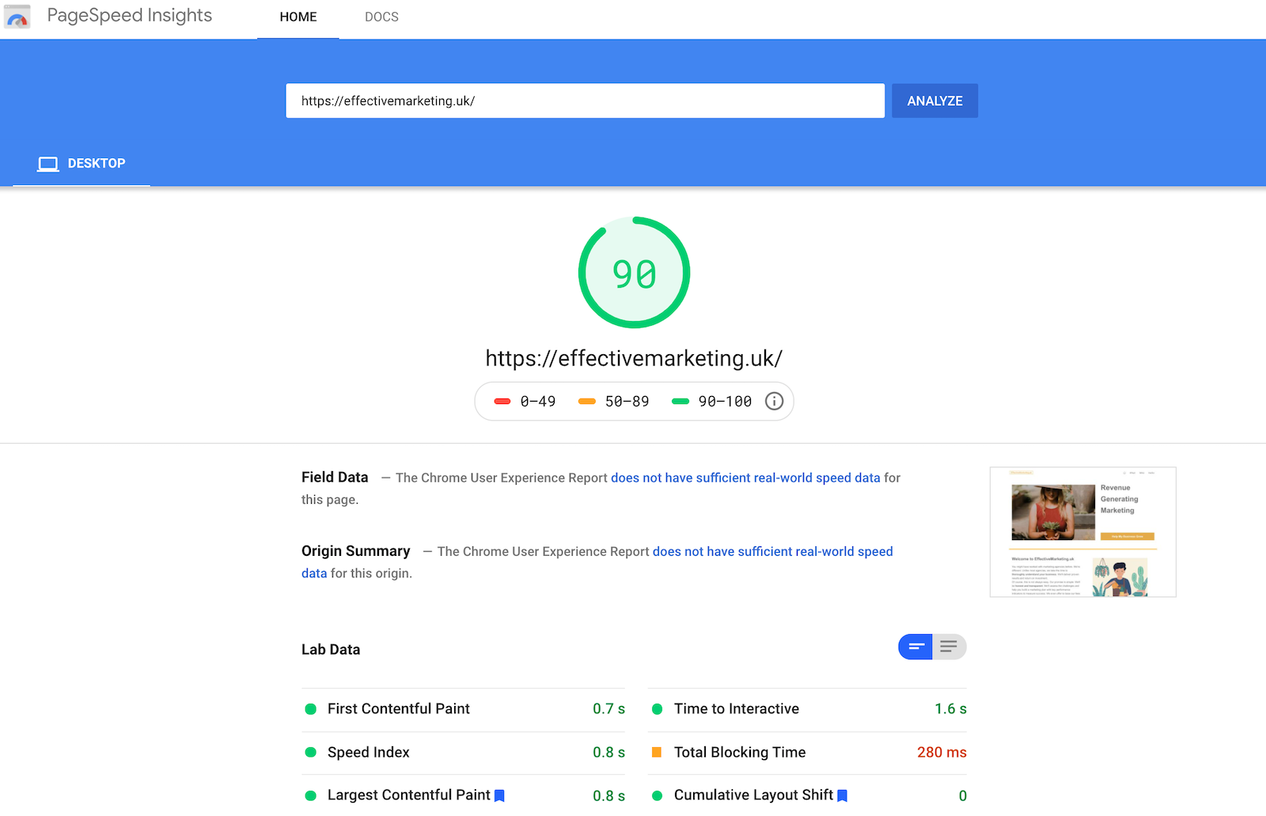Open the HOME tab
Viewport: 1266px width, 816px height.
point(298,16)
